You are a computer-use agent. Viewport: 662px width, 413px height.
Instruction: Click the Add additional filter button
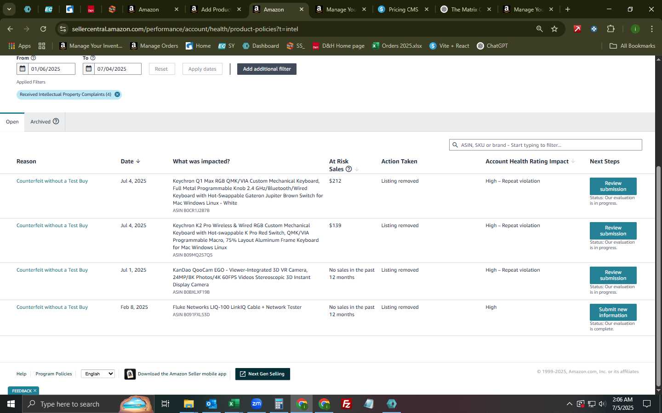point(267,69)
